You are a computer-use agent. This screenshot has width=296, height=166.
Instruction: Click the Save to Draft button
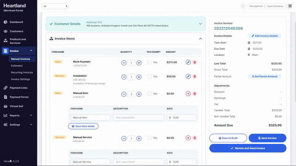tap(228, 138)
